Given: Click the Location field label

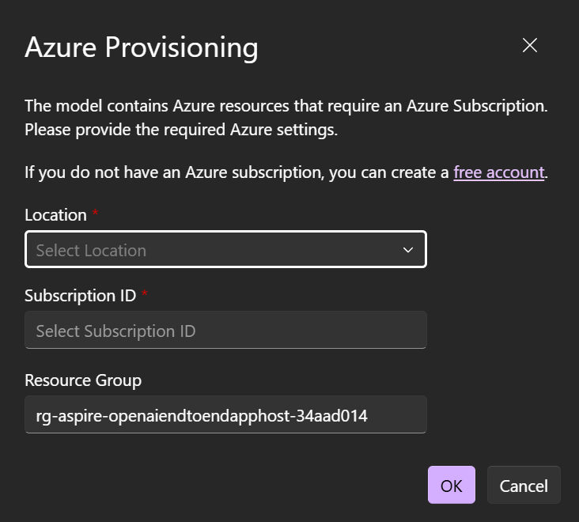Looking at the screenshot, I should click(x=55, y=215).
